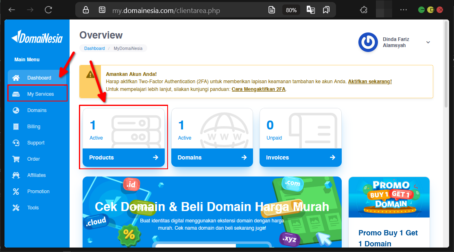This screenshot has width=454, height=252.
Task: Open Domains in the Main Menu
Action: 37,110
